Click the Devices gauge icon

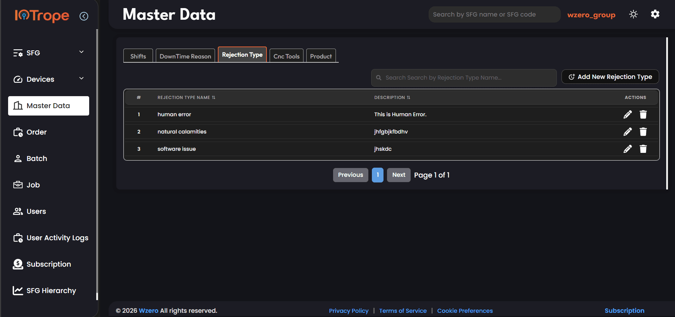click(18, 79)
